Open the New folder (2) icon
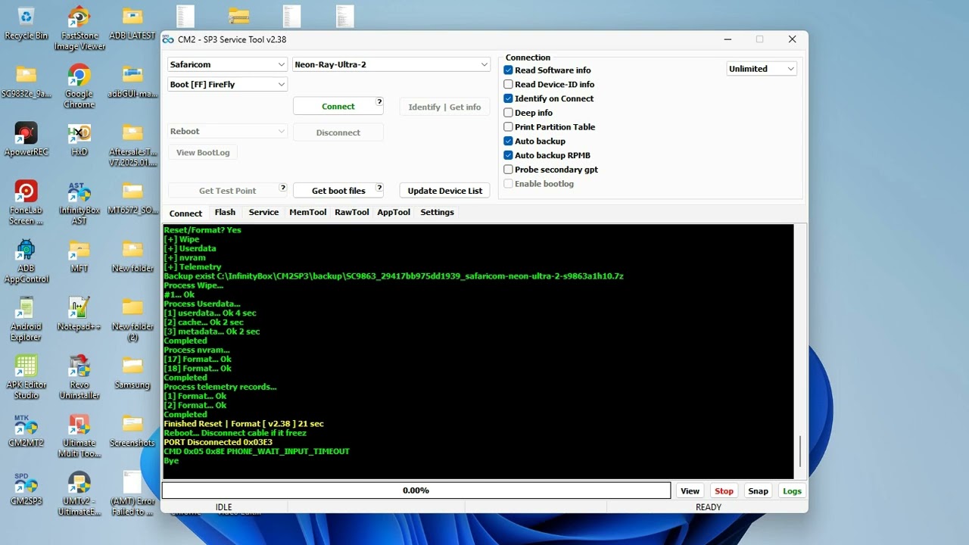The width and height of the screenshot is (969, 545). tap(132, 319)
